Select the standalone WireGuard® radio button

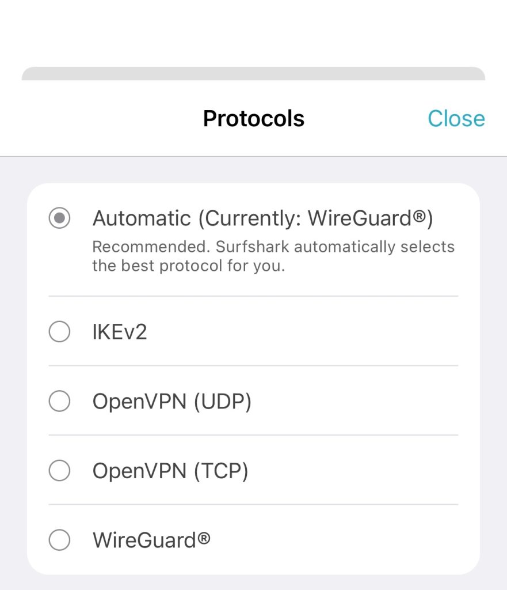point(59,540)
